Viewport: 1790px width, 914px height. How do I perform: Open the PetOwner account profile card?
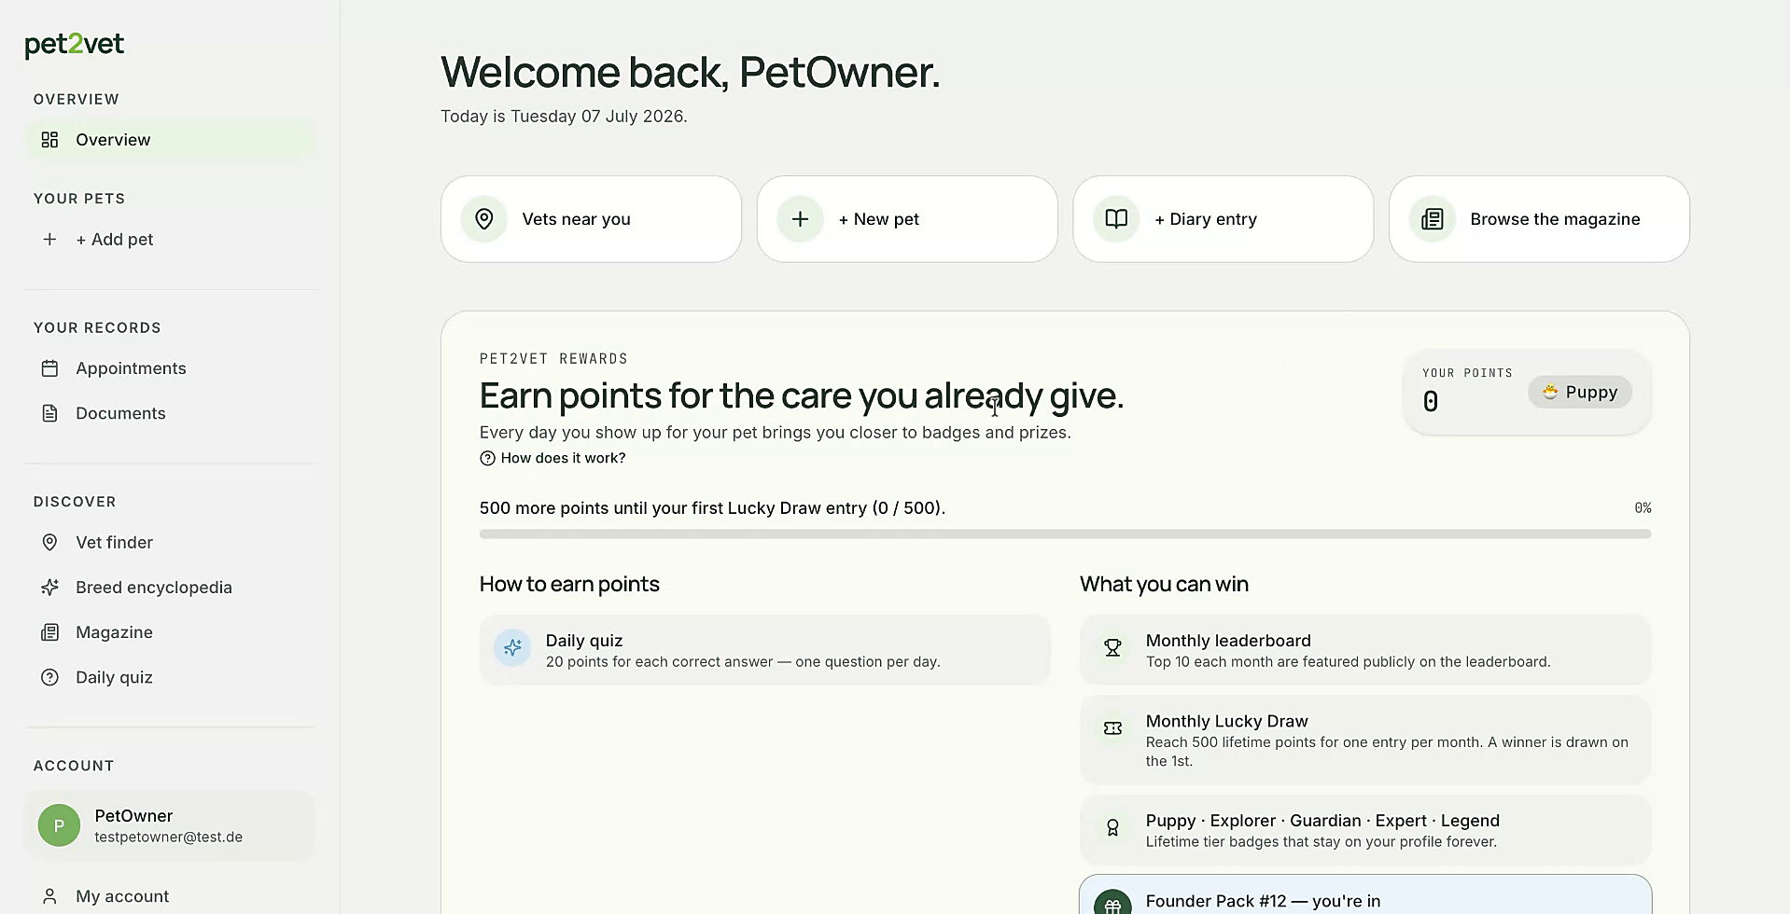click(x=170, y=825)
